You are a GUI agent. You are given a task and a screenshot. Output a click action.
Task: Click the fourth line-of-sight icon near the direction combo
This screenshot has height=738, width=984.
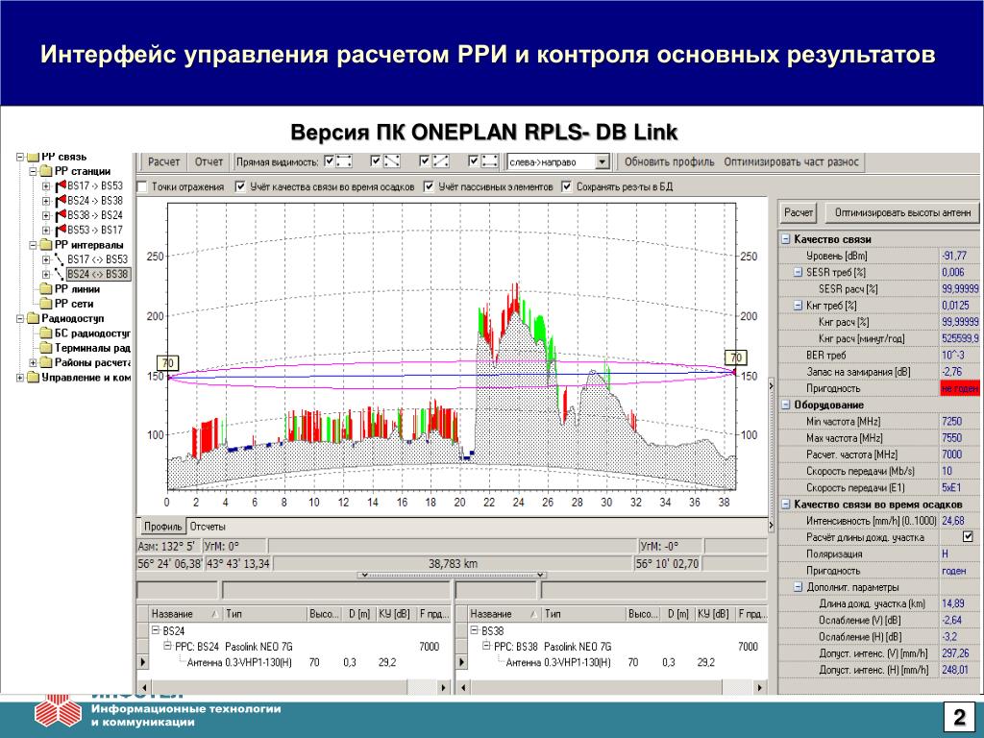490,161
